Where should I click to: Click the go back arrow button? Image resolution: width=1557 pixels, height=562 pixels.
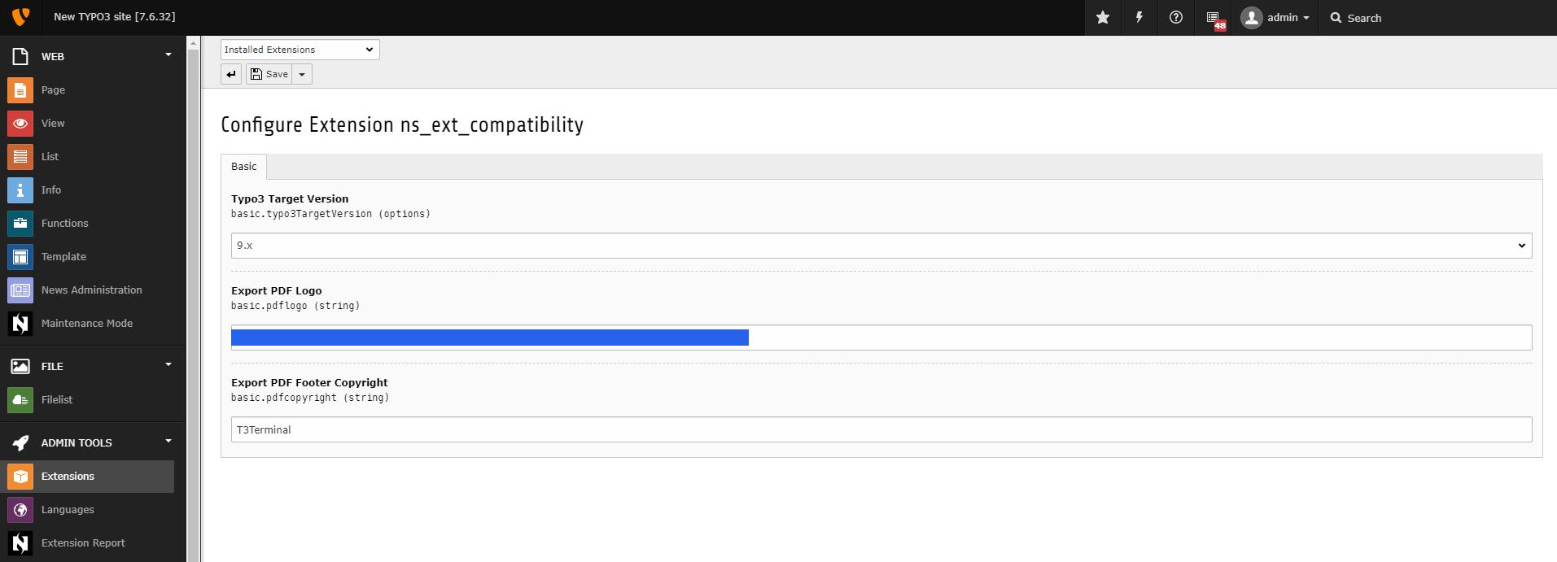click(x=231, y=74)
